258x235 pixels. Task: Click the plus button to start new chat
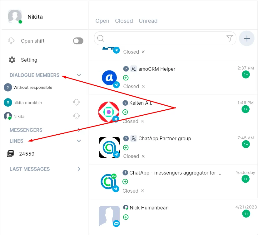[247, 38]
